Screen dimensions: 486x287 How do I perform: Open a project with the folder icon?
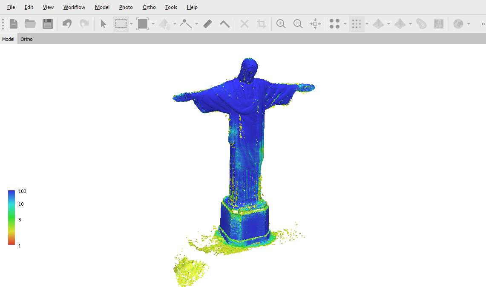30,24
